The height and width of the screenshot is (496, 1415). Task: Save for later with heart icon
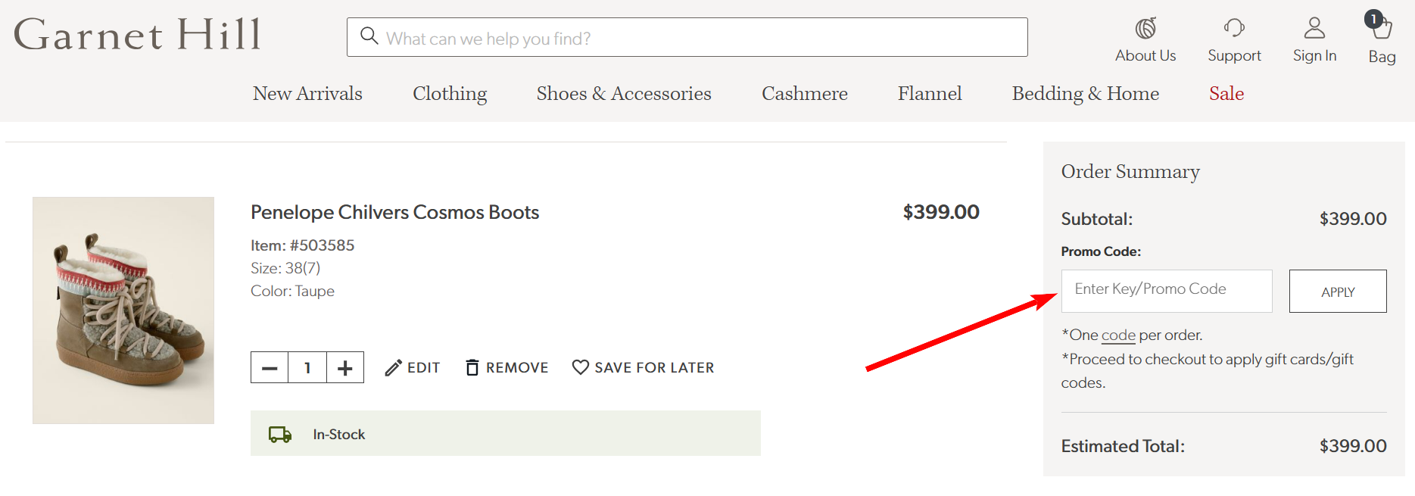pyautogui.click(x=581, y=368)
